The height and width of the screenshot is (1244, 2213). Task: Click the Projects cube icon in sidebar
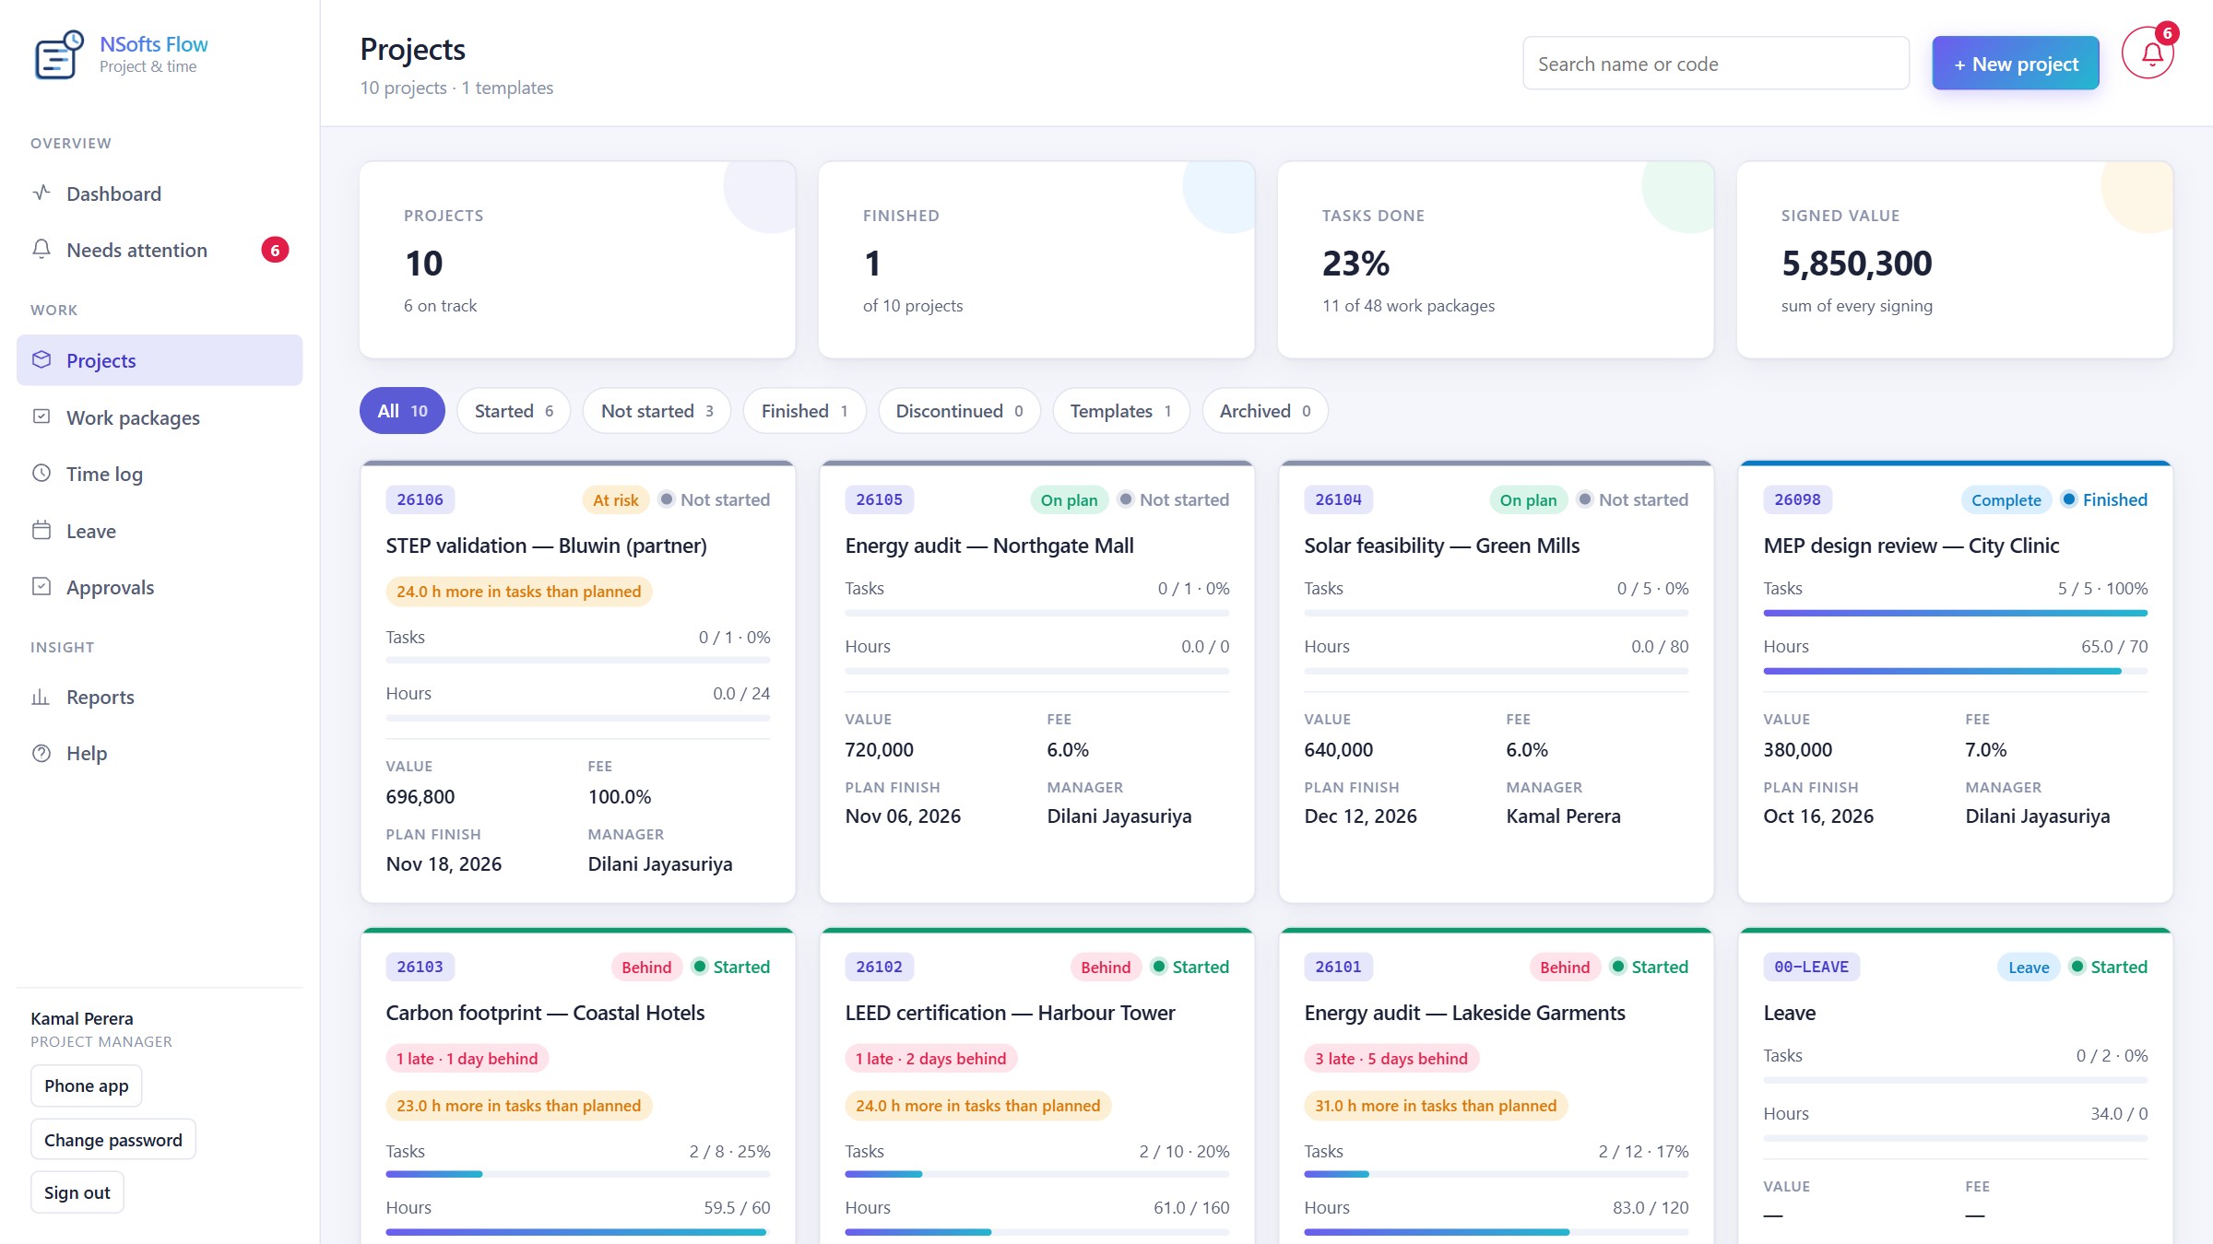point(41,360)
